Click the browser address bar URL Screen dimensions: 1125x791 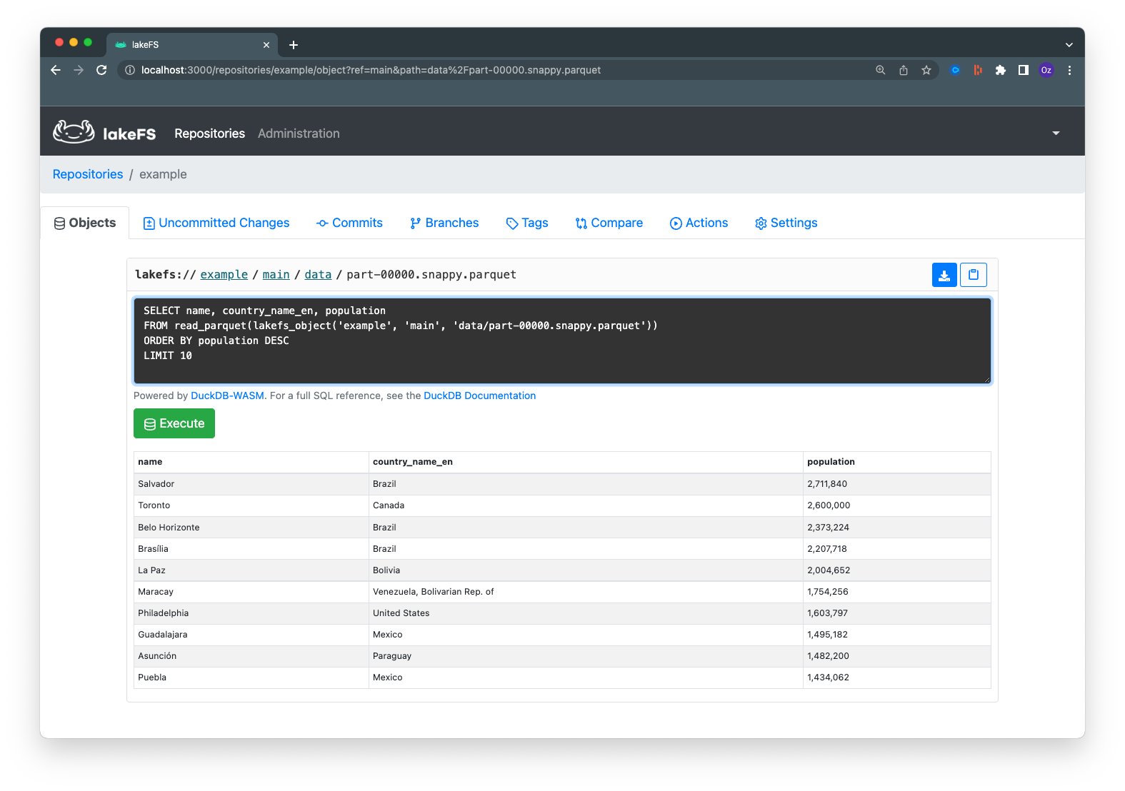[371, 70]
